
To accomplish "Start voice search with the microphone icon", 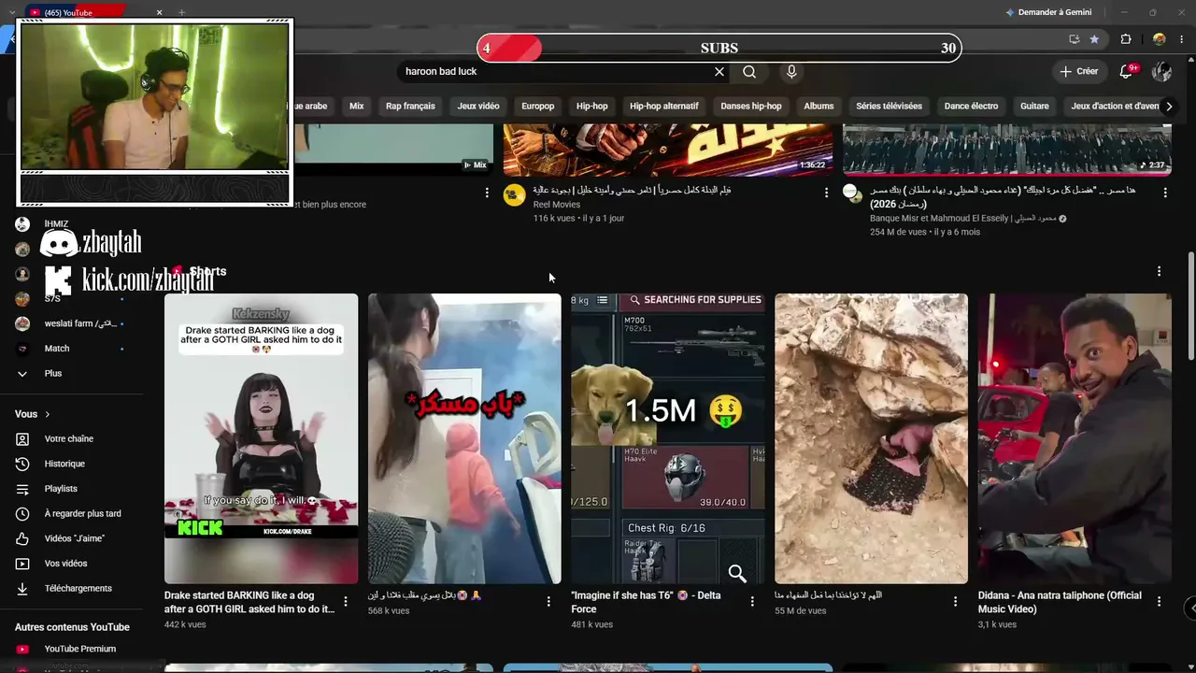I will [791, 72].
